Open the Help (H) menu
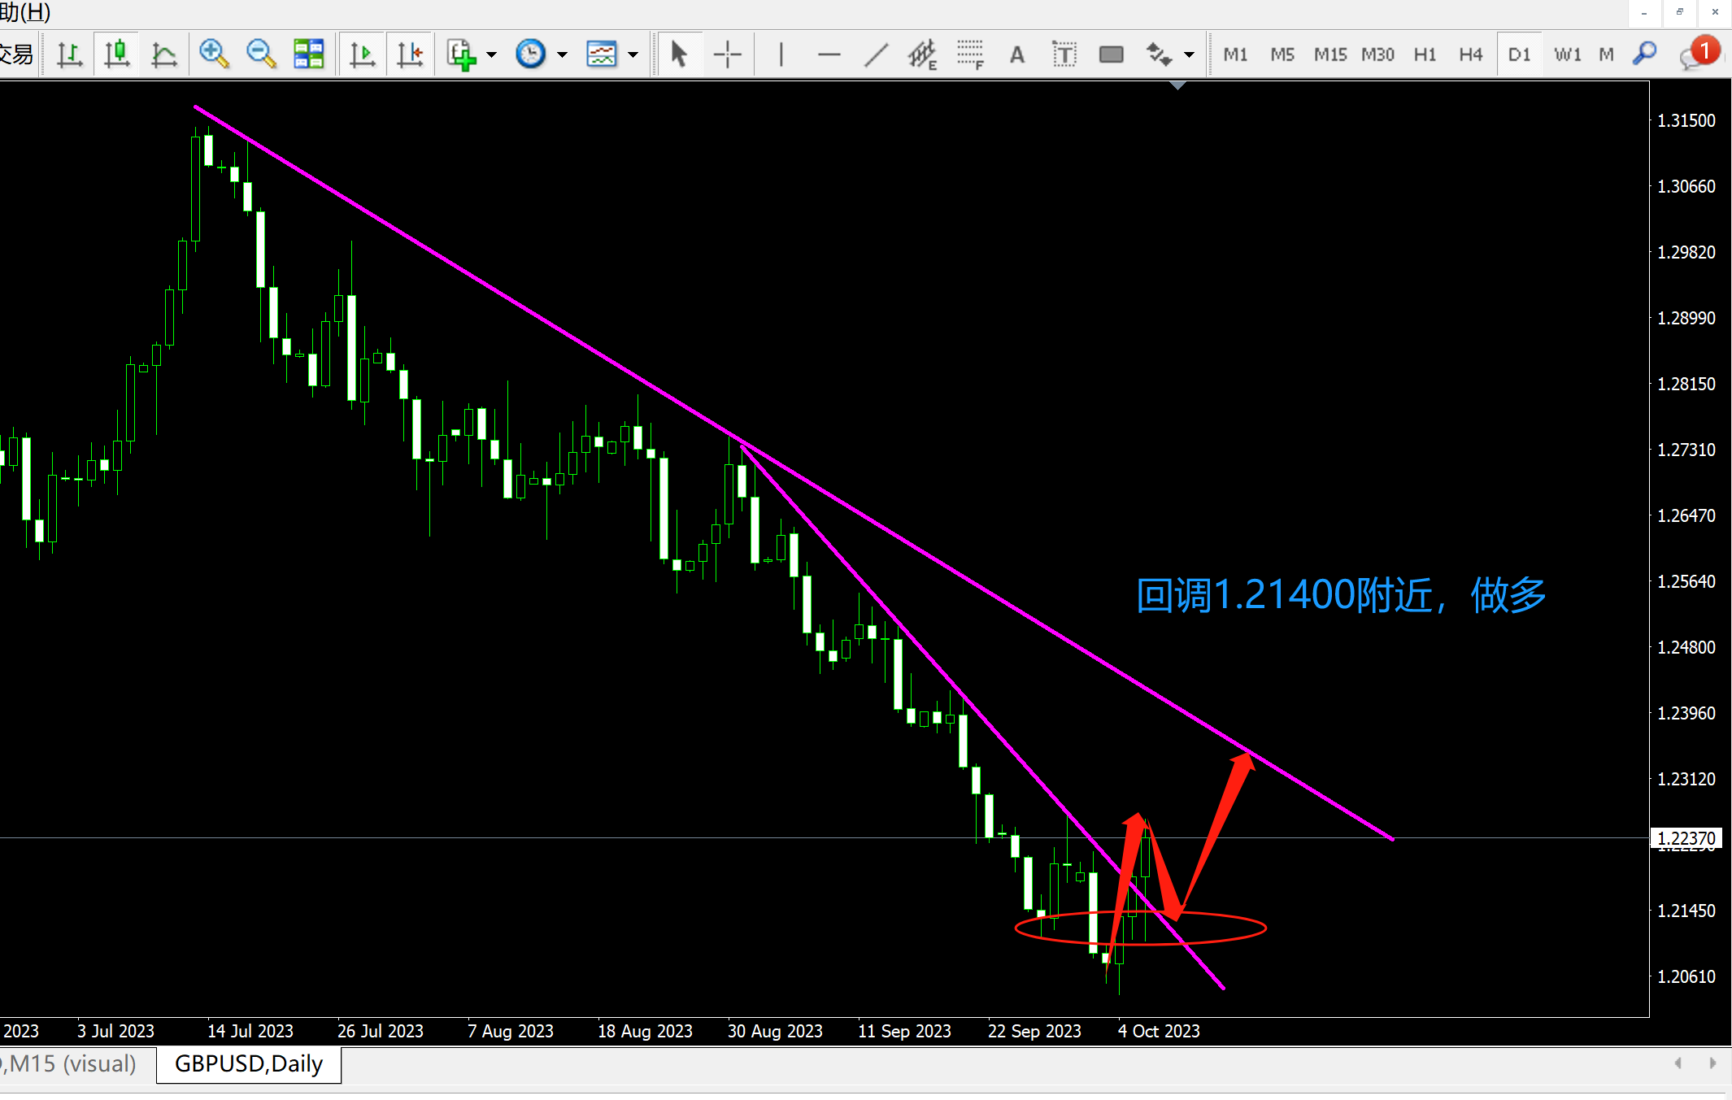This screenshot has height=1100, width=1732. point(24,12)
